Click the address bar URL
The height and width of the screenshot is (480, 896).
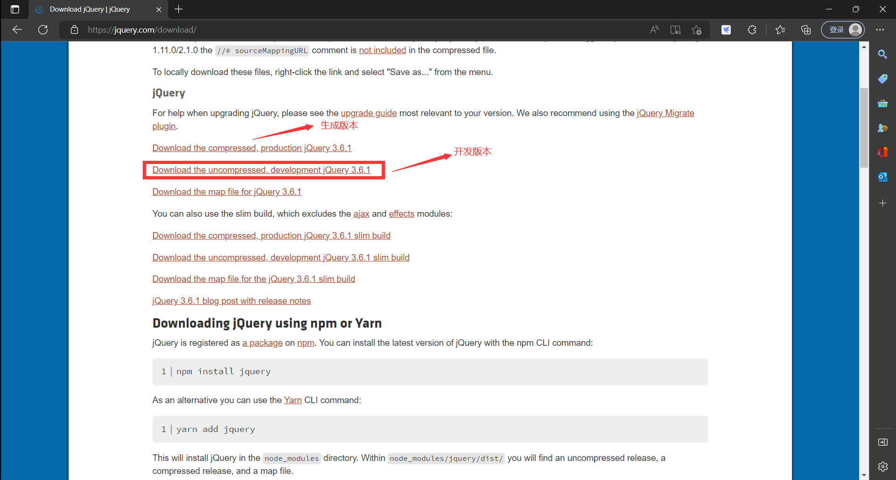[142, 30]
